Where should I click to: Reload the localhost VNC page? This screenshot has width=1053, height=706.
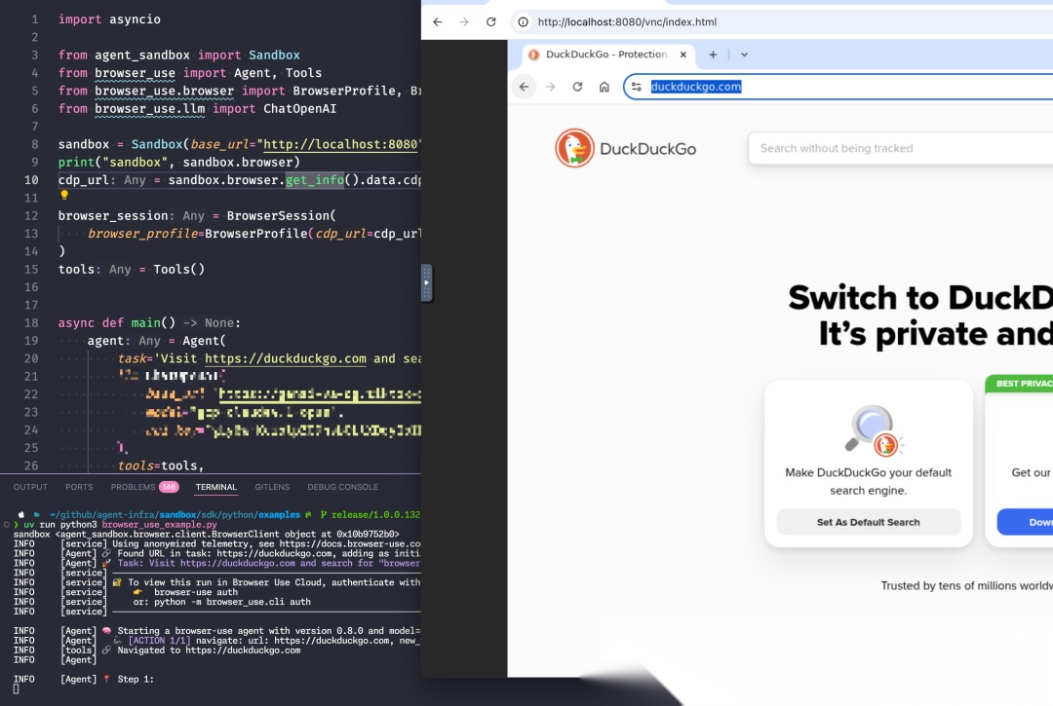(x=490, y=22)
